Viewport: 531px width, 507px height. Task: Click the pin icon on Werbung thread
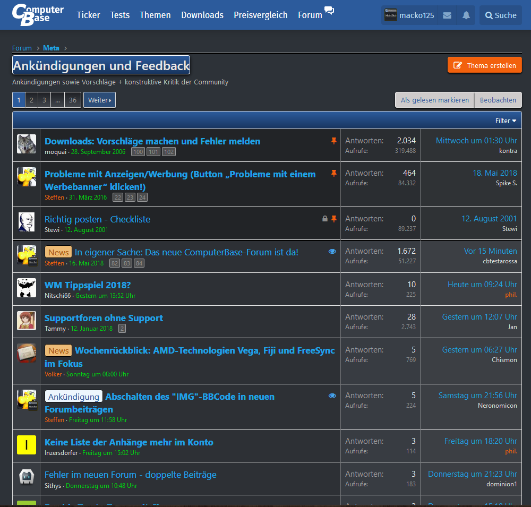pyautogui.click(x=334, y=174)
